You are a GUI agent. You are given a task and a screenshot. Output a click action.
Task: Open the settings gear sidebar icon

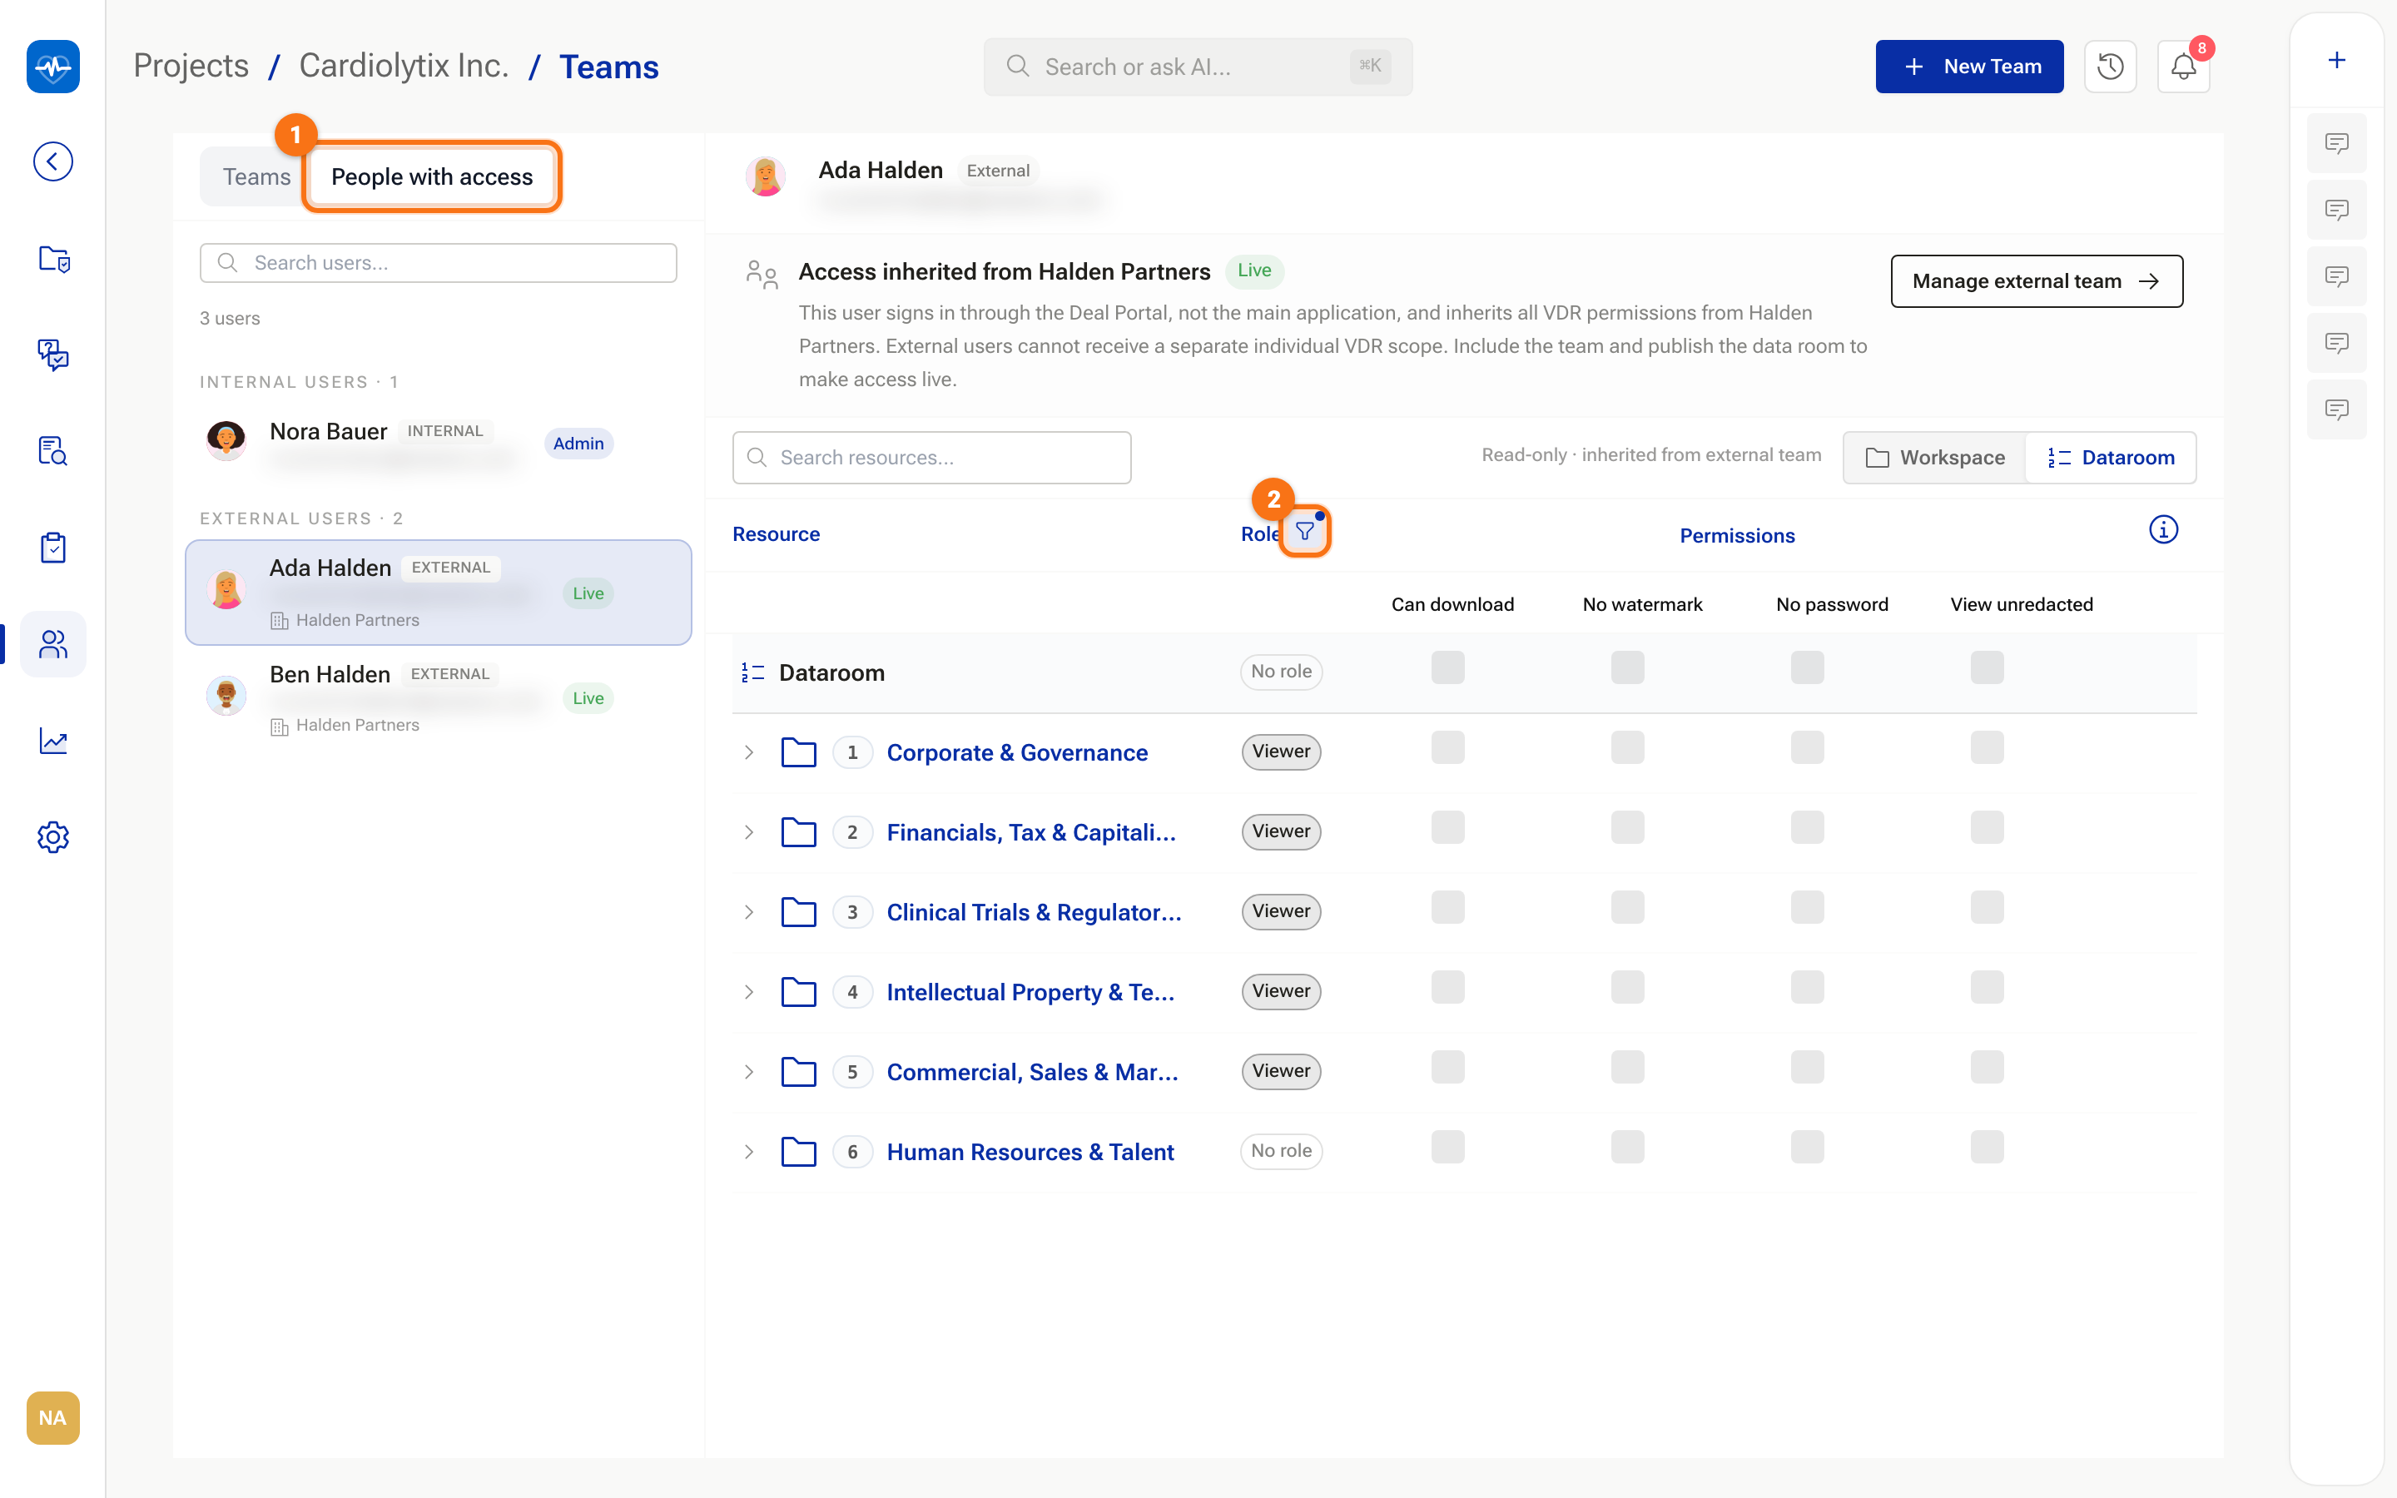[52, 837]
